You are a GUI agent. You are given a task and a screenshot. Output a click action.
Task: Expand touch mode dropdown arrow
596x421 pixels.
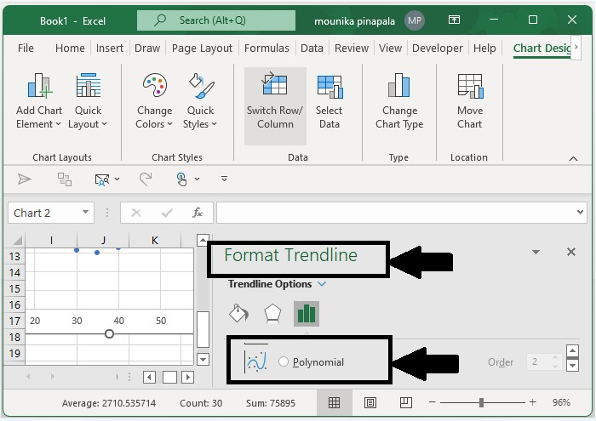(x=197, y=179)
